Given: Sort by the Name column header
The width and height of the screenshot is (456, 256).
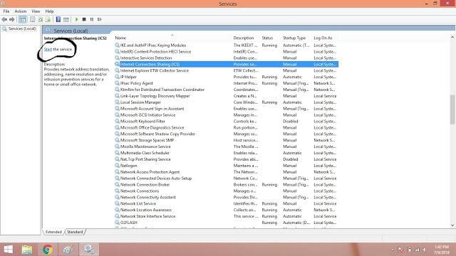Looking at the screenshot, I should 172,38.
